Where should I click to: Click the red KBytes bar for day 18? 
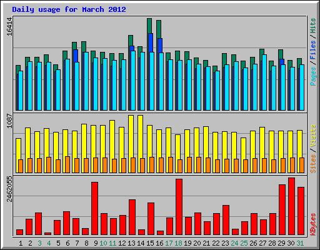click(179, 207)
